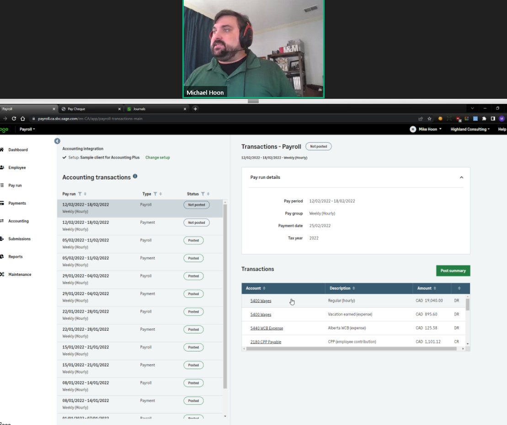Open Reports from the sidebar
Screen dimensions: 507x425
point(15,257)
